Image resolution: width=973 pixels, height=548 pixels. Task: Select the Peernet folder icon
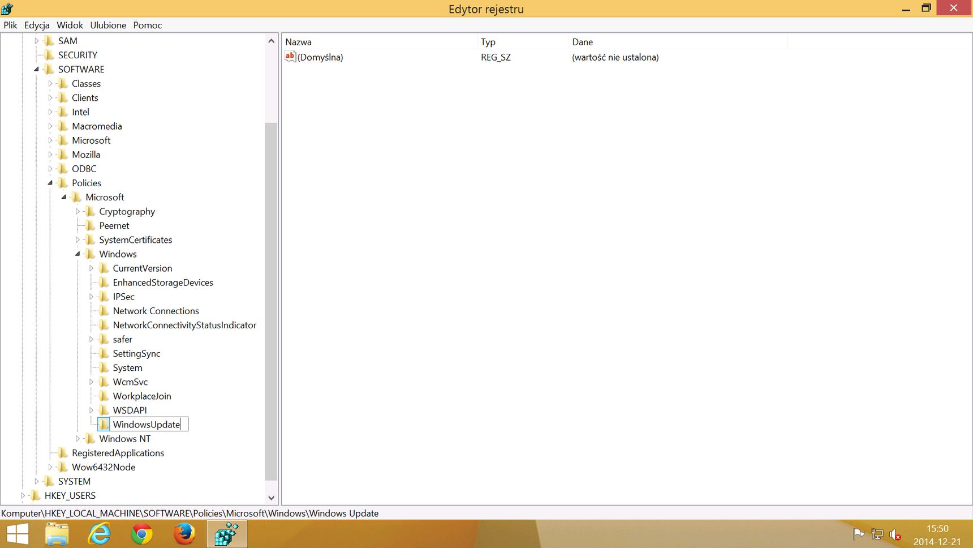(x=90, y=225)
